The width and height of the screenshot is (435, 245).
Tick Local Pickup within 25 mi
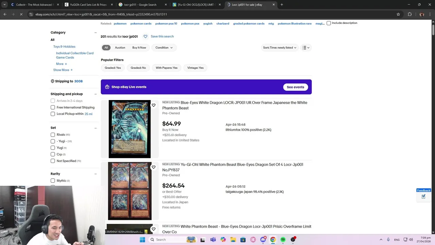(53, 114)
